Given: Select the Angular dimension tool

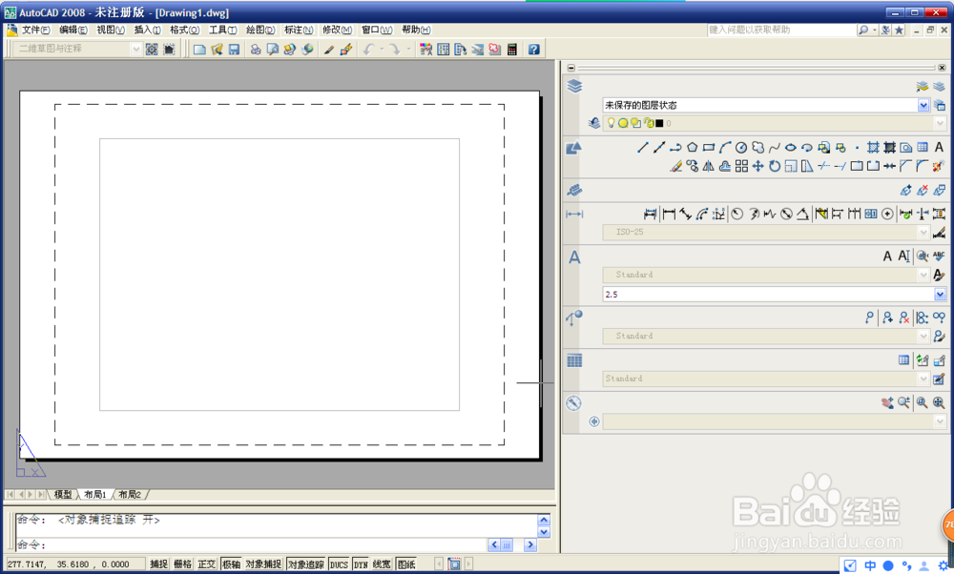Looking at the screenshot, I should point(802,214).
